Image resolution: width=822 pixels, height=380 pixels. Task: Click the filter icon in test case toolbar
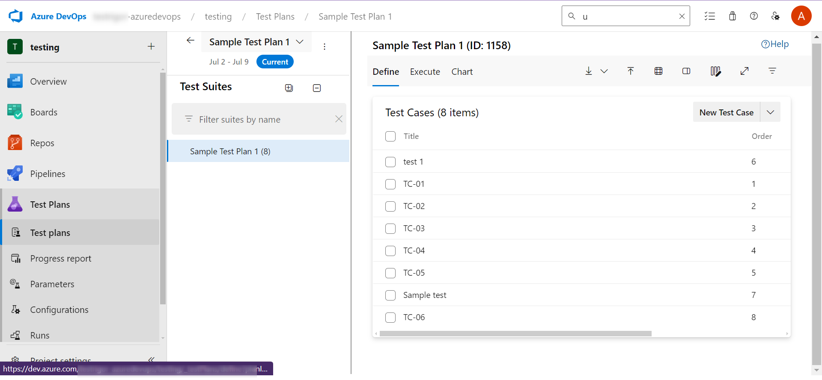[772, 71]
